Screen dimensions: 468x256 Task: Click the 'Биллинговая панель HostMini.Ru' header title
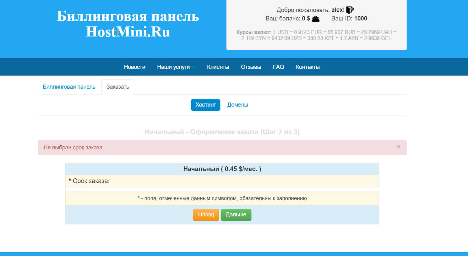(x=128, y=24)
